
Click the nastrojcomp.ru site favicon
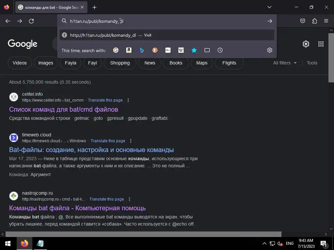click(14, 196)
